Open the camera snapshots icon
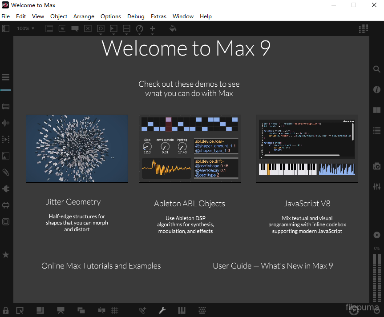384x317 pixels. [376, 166]
